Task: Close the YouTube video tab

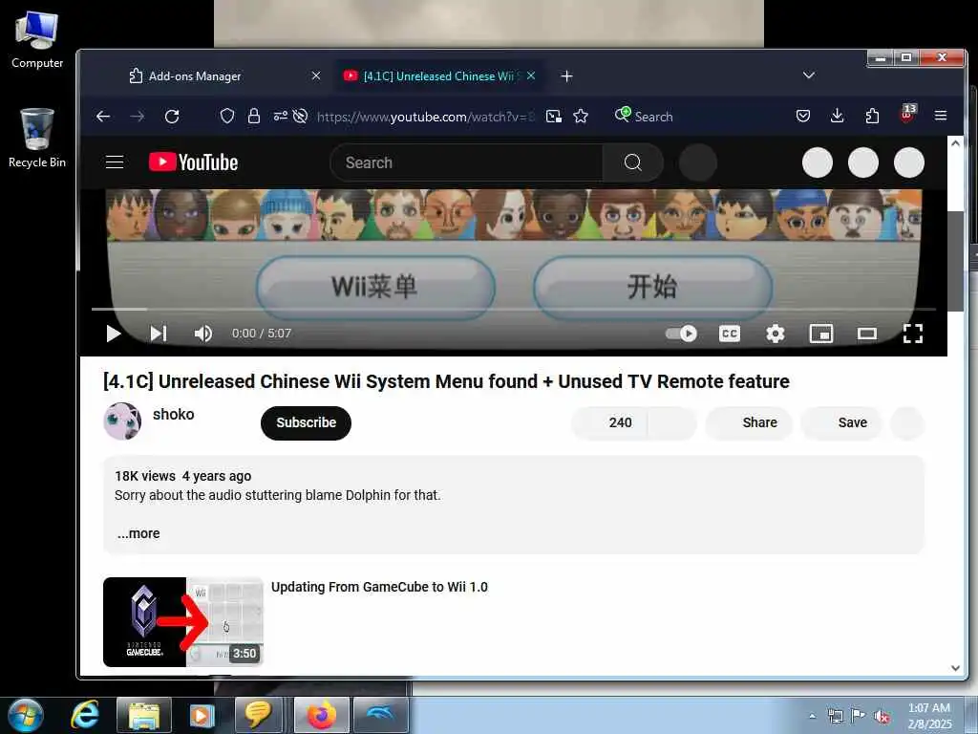Action: (531, 76)
